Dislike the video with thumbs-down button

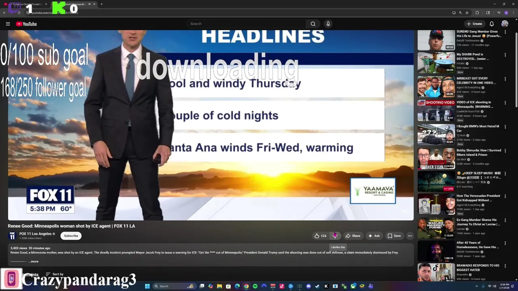[335, 236]
